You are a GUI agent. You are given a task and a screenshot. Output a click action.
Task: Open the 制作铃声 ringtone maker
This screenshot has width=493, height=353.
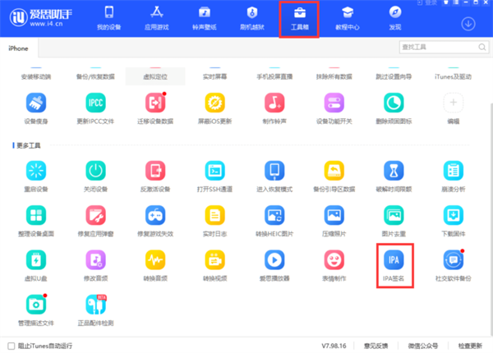[274, 103]
